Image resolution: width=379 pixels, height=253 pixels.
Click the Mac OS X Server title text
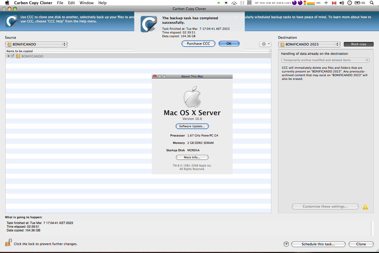tap(192, 113)
